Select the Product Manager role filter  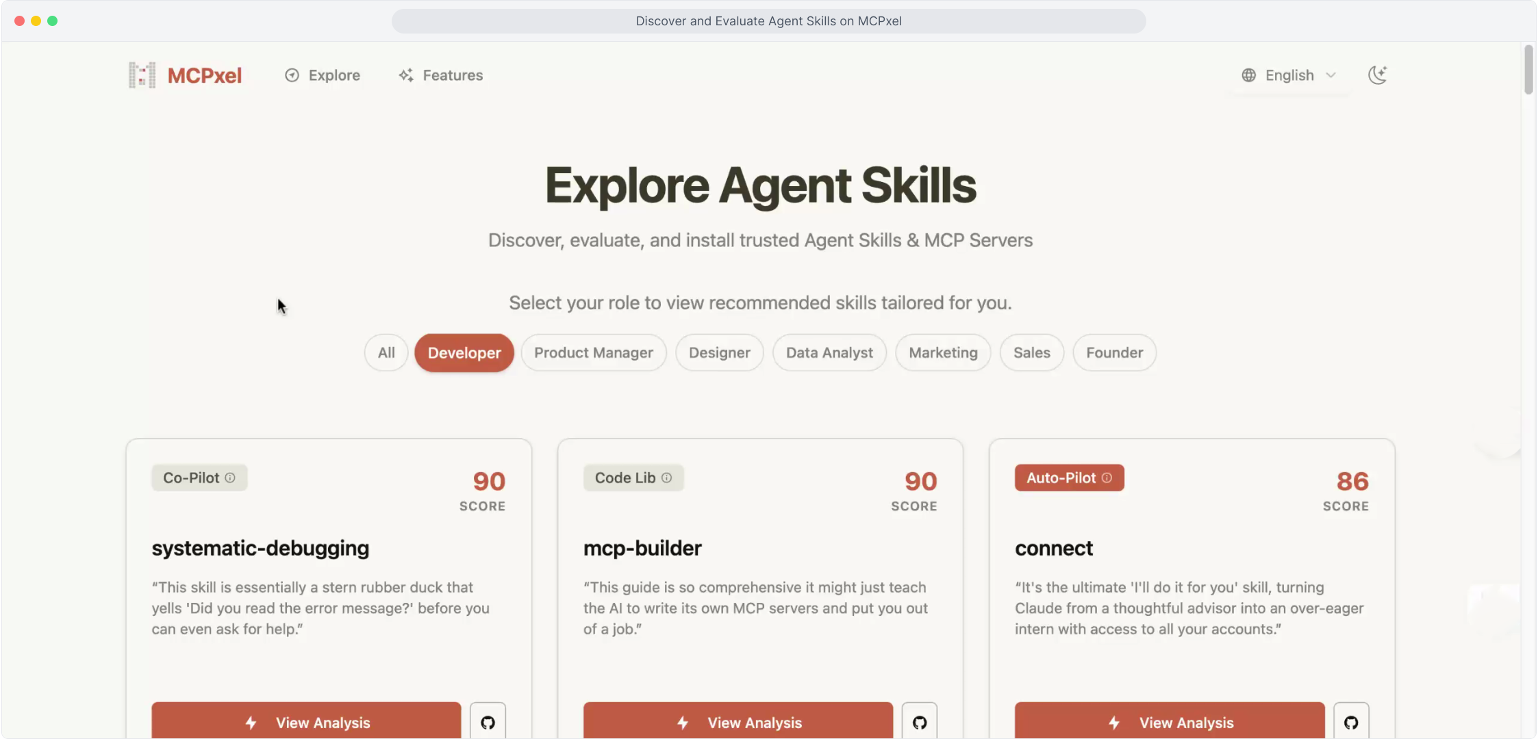tap(593, 352)
